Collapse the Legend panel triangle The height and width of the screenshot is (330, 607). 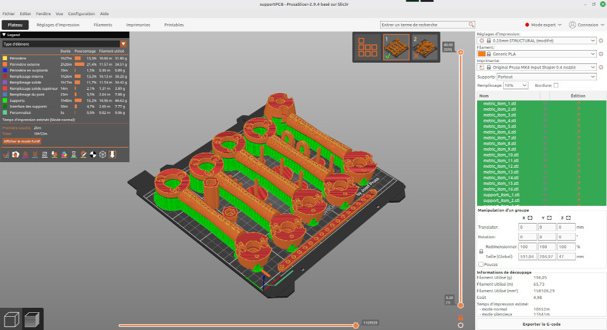pyautogui.click(x=4, y=35)
